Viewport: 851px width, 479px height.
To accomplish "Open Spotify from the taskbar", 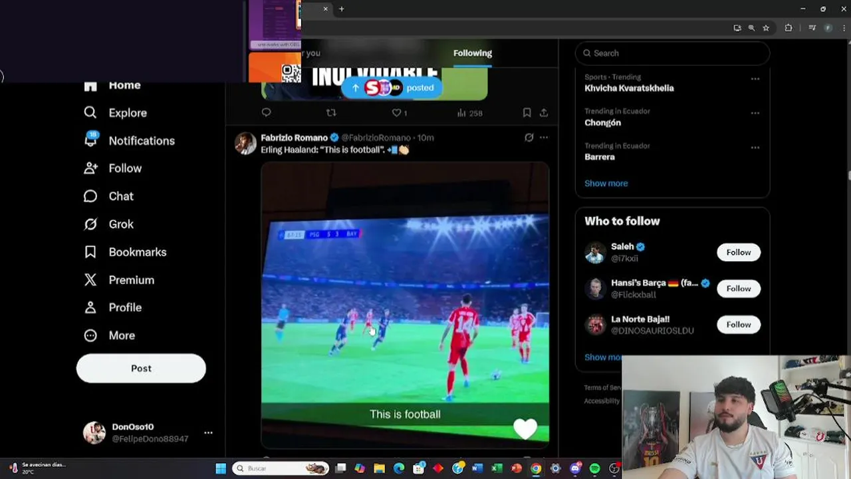I will tap(594, 468).
